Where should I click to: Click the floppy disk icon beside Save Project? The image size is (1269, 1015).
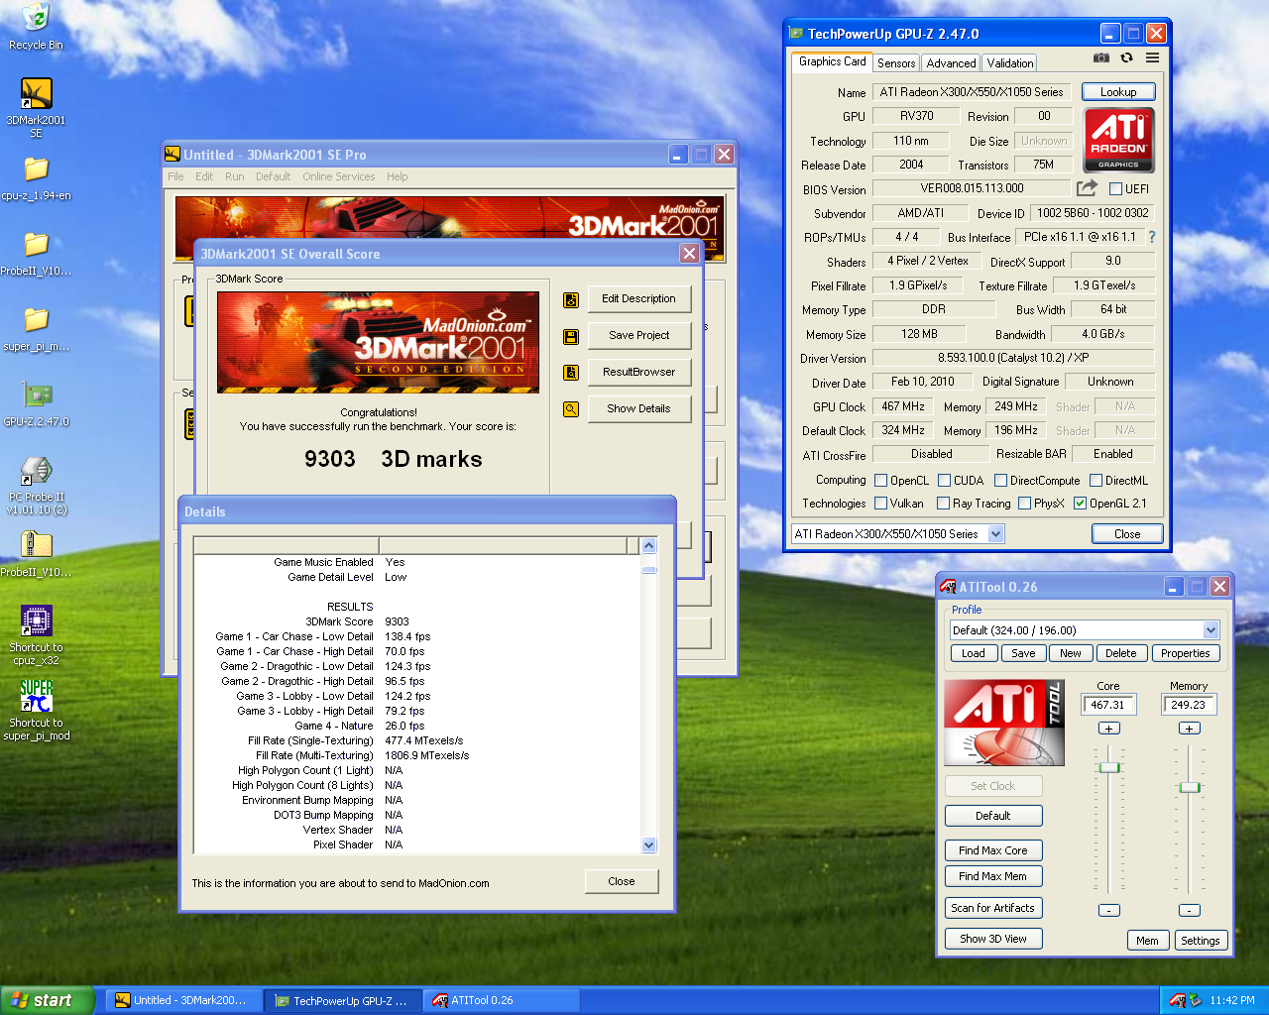[x=571, y=336]
